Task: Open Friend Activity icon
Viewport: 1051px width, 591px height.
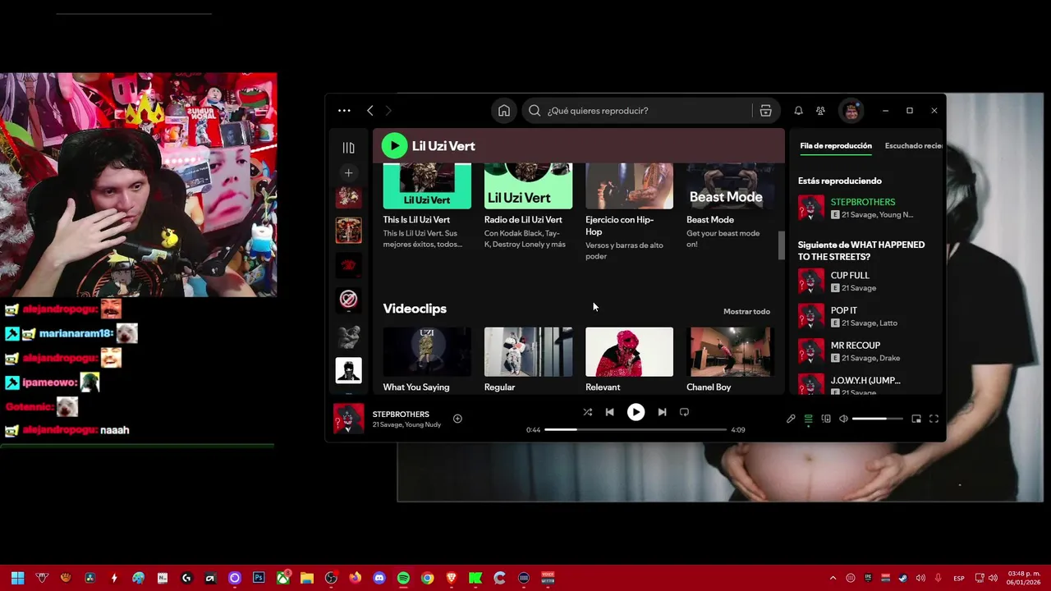Action: 820,111
